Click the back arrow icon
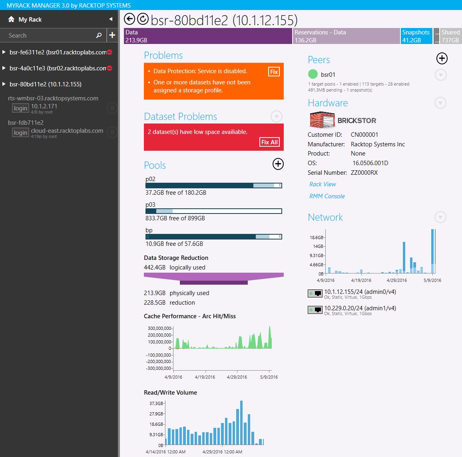The height and width of the screenshot is (457, 462). [x=129, y=19]
